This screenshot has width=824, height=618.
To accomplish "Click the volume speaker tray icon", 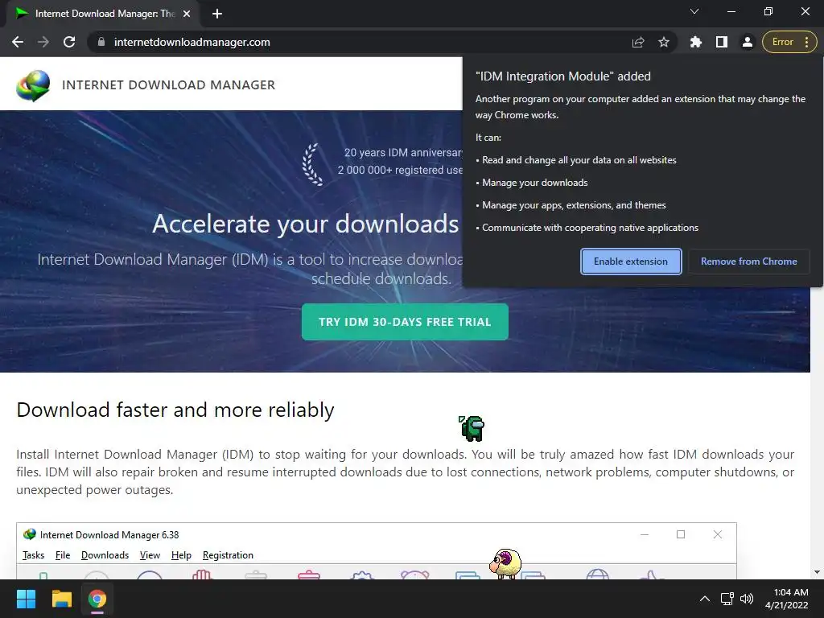I will [746, 599].
